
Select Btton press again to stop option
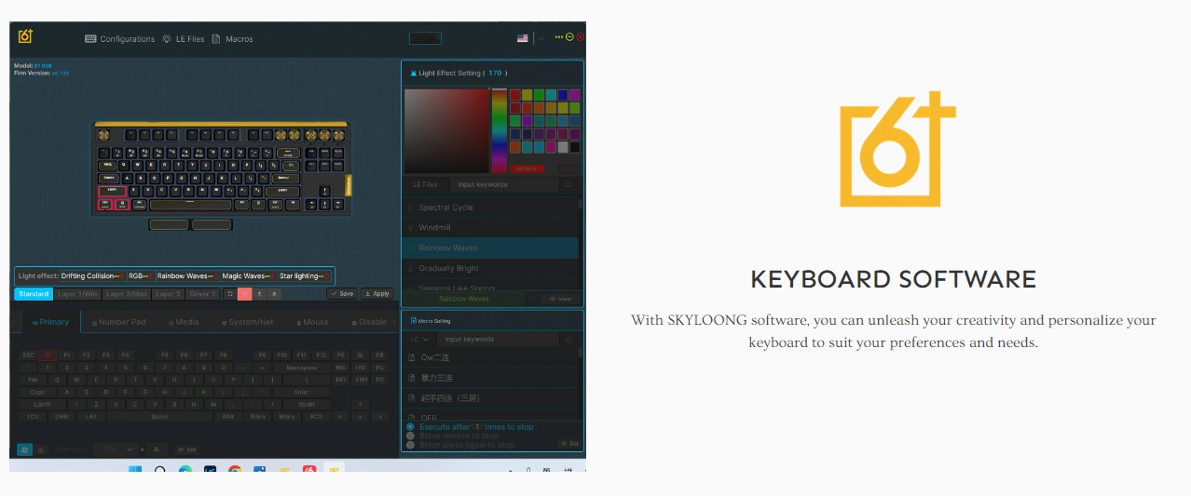[x=411, y=445]
